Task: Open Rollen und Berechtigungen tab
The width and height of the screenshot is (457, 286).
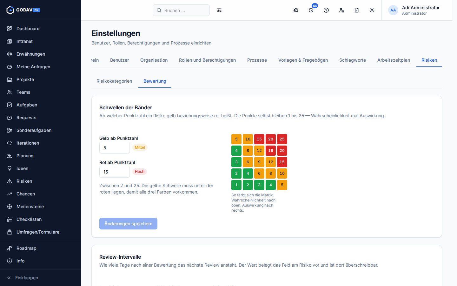Action: tap(207, 60)
